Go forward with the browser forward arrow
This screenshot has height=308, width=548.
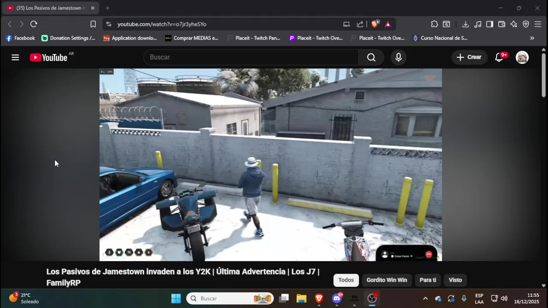pos(21,24)
